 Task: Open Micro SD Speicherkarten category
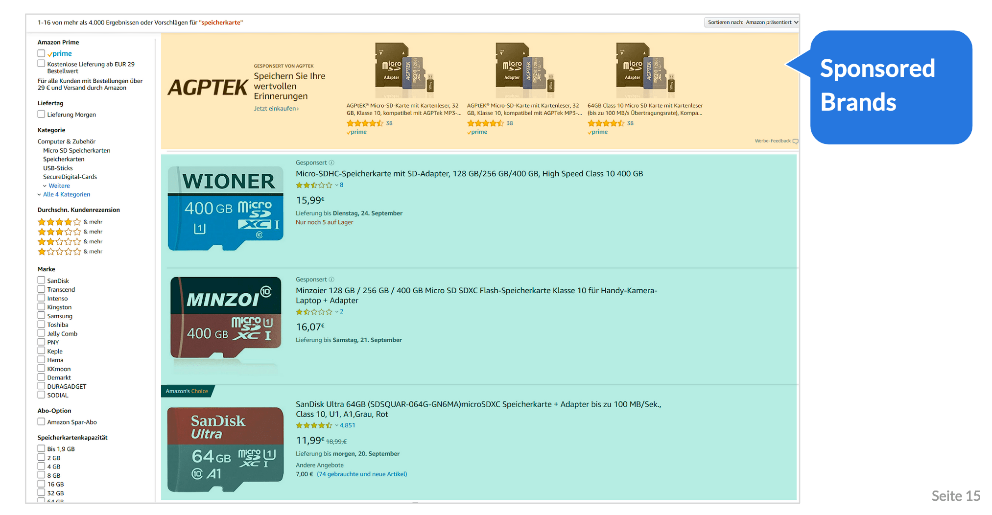coord(76,150)
